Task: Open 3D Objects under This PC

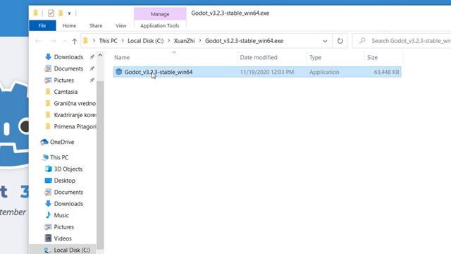Action: [x=68, y=169]
